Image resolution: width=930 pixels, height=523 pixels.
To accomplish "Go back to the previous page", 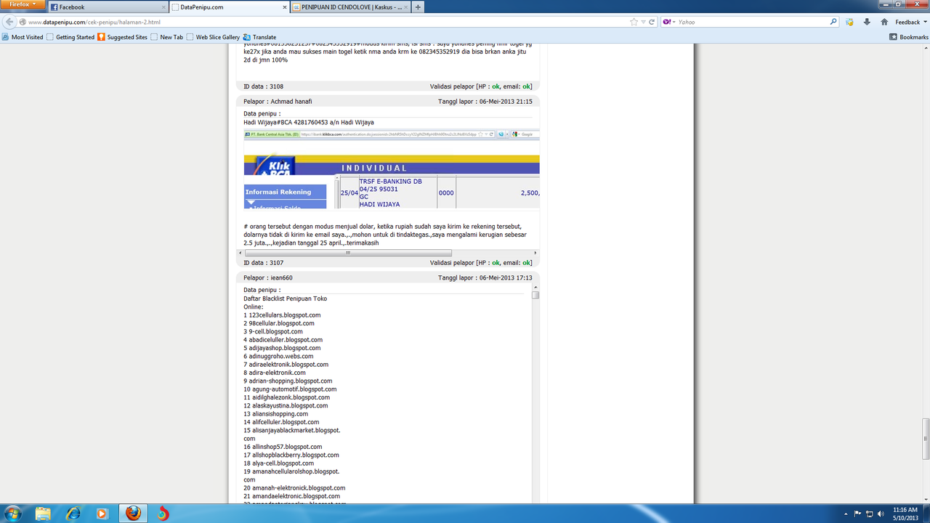I will pyautogui.click(x=9, y=22).
